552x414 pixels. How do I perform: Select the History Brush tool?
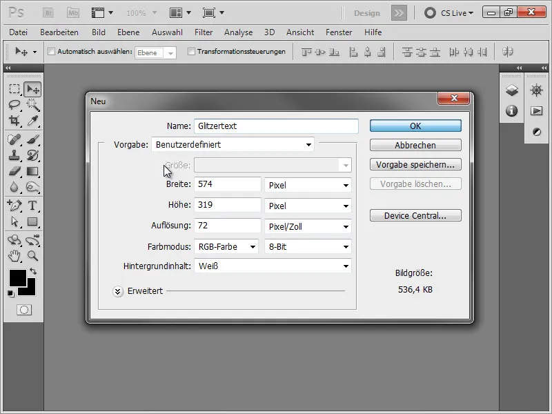(x=32, y=155)
